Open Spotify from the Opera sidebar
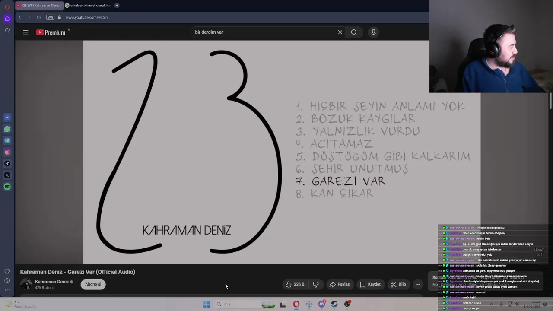This screenshot has height=311, width=553. click(x=7, y=187)
